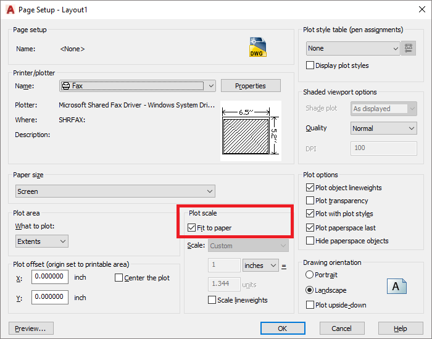Viewport: 432px width, 339px height.
Task: Open the Quality Normal dropdown
Action: pyautogui.click(x=383, y=128)
